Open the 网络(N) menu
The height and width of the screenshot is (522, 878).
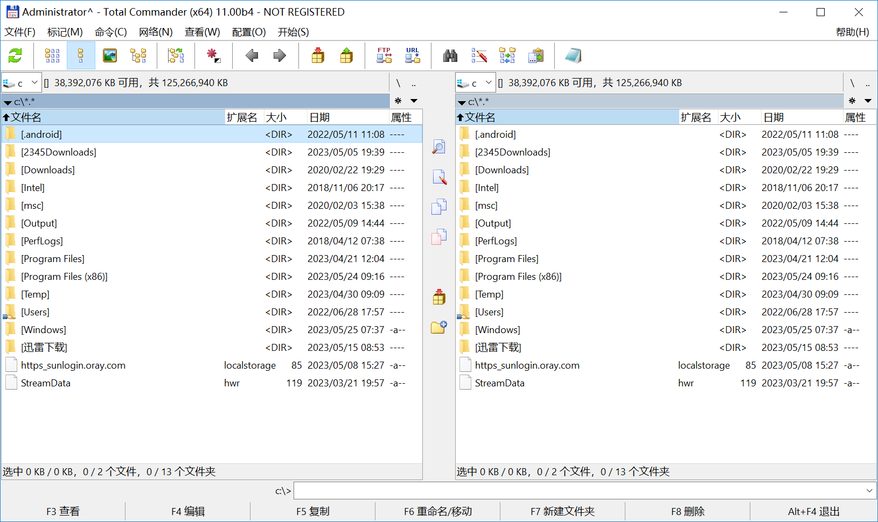156,32
